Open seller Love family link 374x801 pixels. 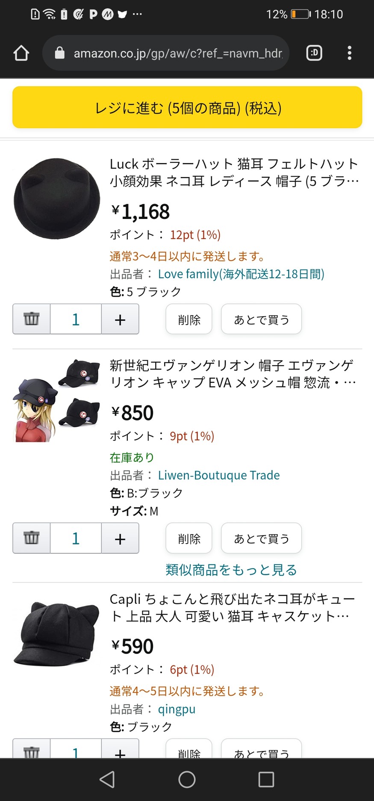click(x=241, y=274)
